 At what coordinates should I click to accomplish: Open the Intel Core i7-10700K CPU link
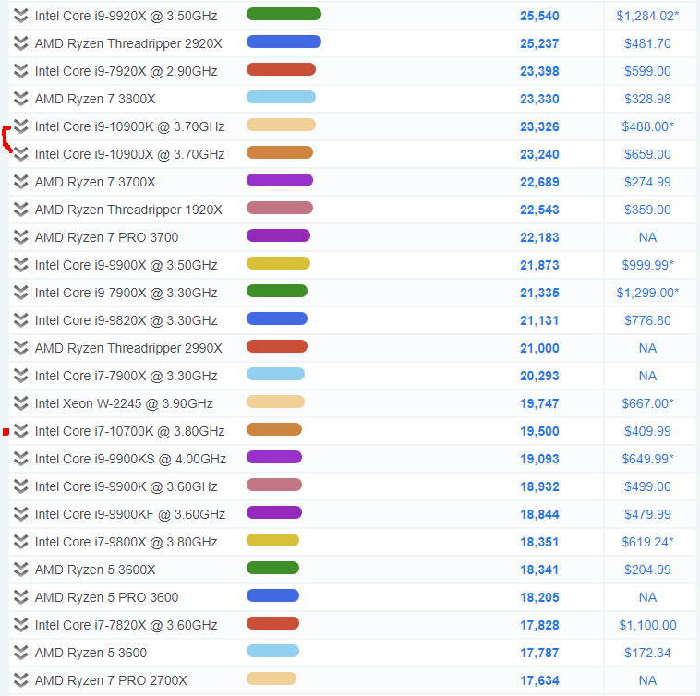129,431
